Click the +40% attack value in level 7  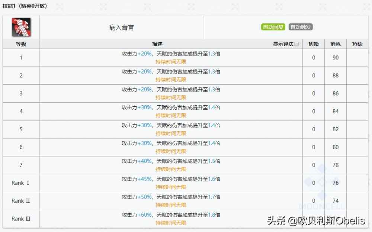coord(145,161)
